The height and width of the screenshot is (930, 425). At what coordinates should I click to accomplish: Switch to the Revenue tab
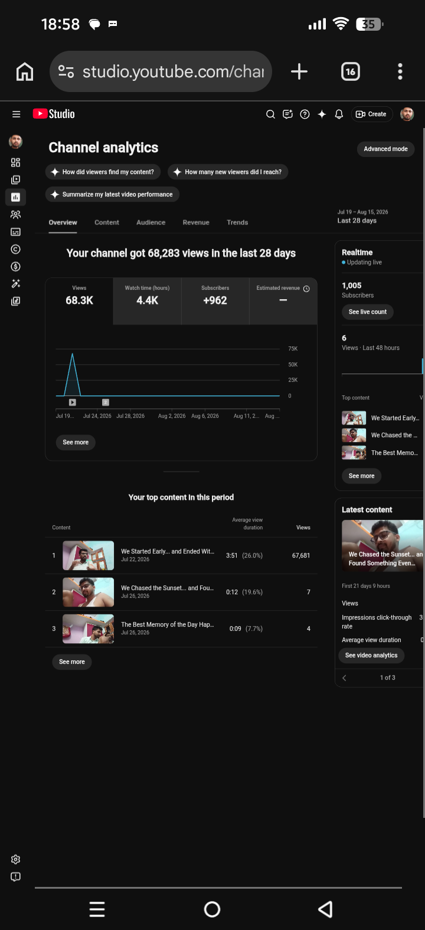point(196,222)
